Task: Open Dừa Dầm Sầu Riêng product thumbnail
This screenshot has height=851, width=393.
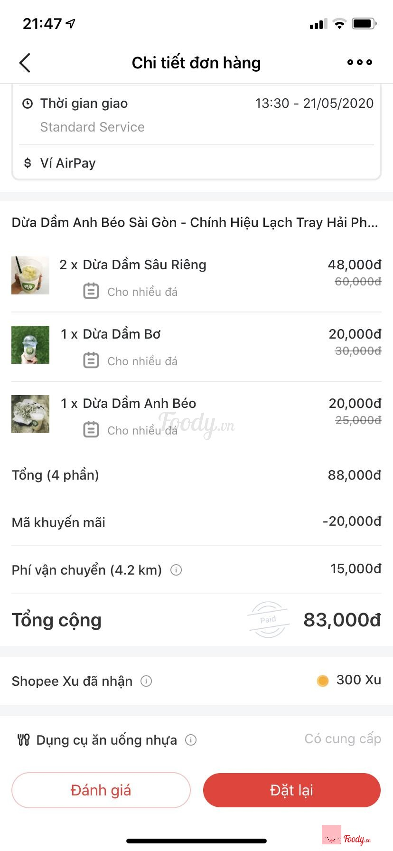Action: click(x=30, y=275)
